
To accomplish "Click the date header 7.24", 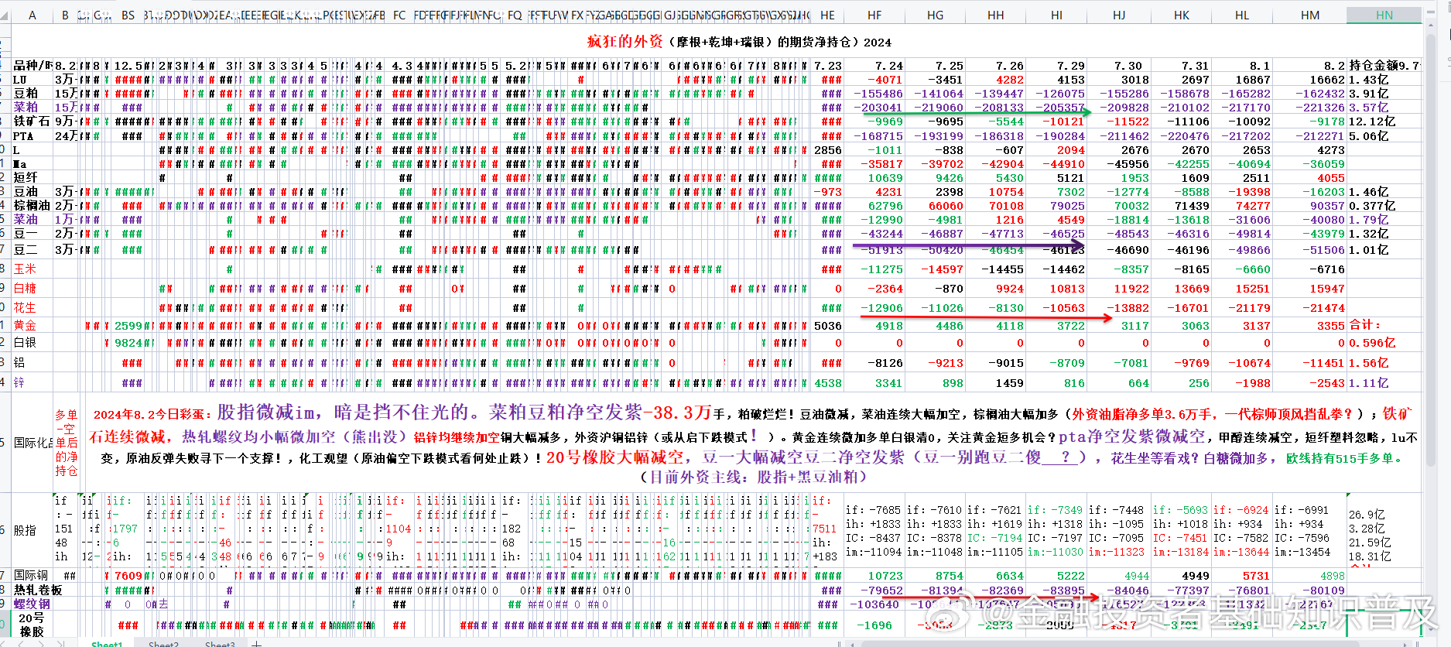I will coord(888,66).
